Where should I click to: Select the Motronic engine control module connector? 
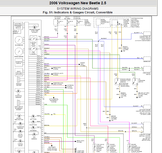(147, 107)
